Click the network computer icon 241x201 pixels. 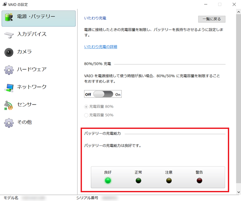tap(9, 88)
